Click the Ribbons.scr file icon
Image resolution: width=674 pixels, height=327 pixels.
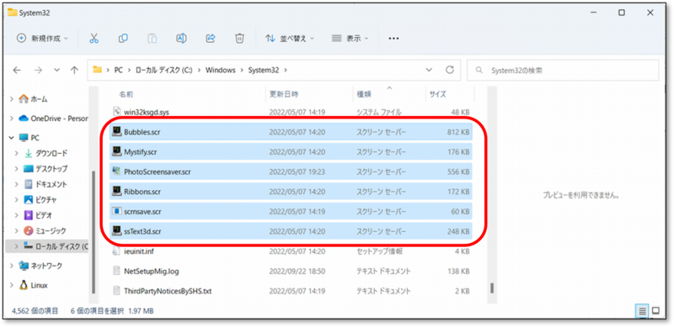tap(116, 192)
